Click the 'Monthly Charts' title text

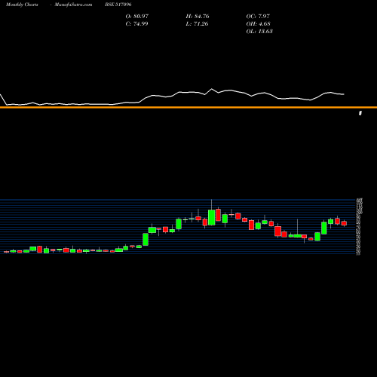coord(22,5)
